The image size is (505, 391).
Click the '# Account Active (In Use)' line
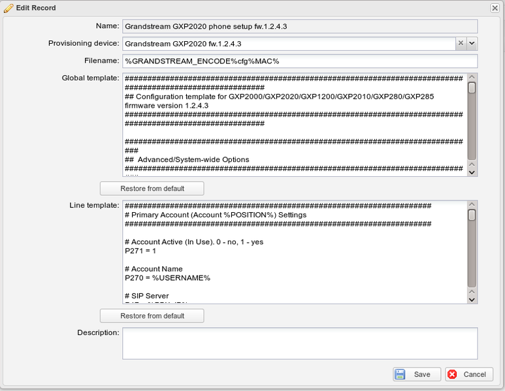click(x=194, y=242)
